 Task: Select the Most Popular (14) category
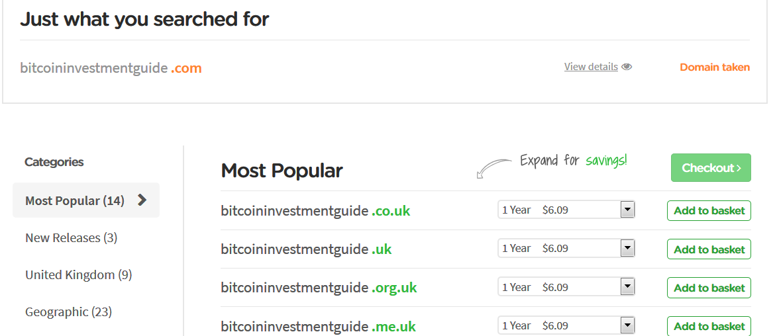(75, 200)
